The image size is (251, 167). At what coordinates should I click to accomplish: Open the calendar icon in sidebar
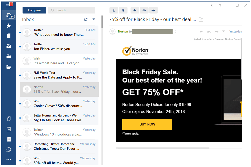pos(9,129)
